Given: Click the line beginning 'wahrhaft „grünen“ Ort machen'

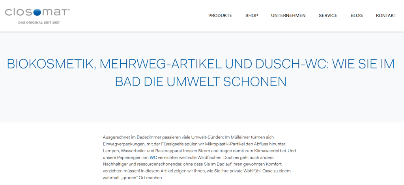Looking at the screenshot, I should coord(133,178).
